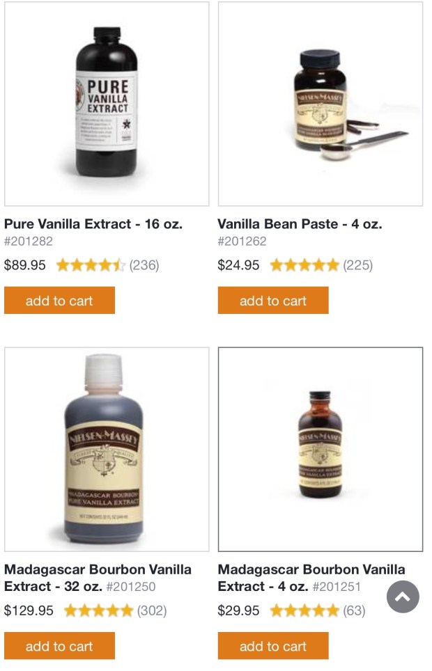Click the star rating for Vanilla Bean Paste
432x671 pixels.
coord(304,265)
